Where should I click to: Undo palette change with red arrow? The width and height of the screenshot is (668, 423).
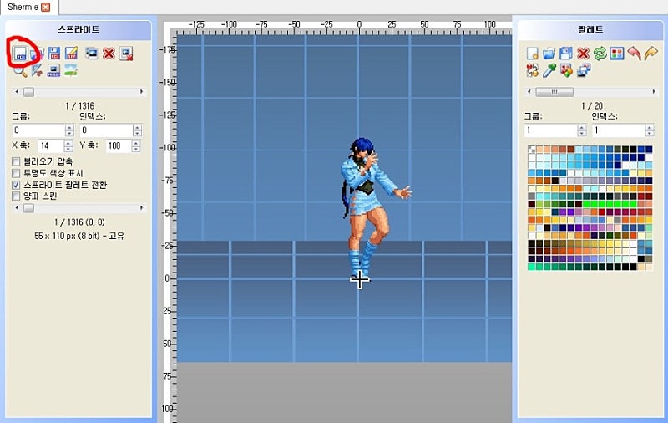635,54
